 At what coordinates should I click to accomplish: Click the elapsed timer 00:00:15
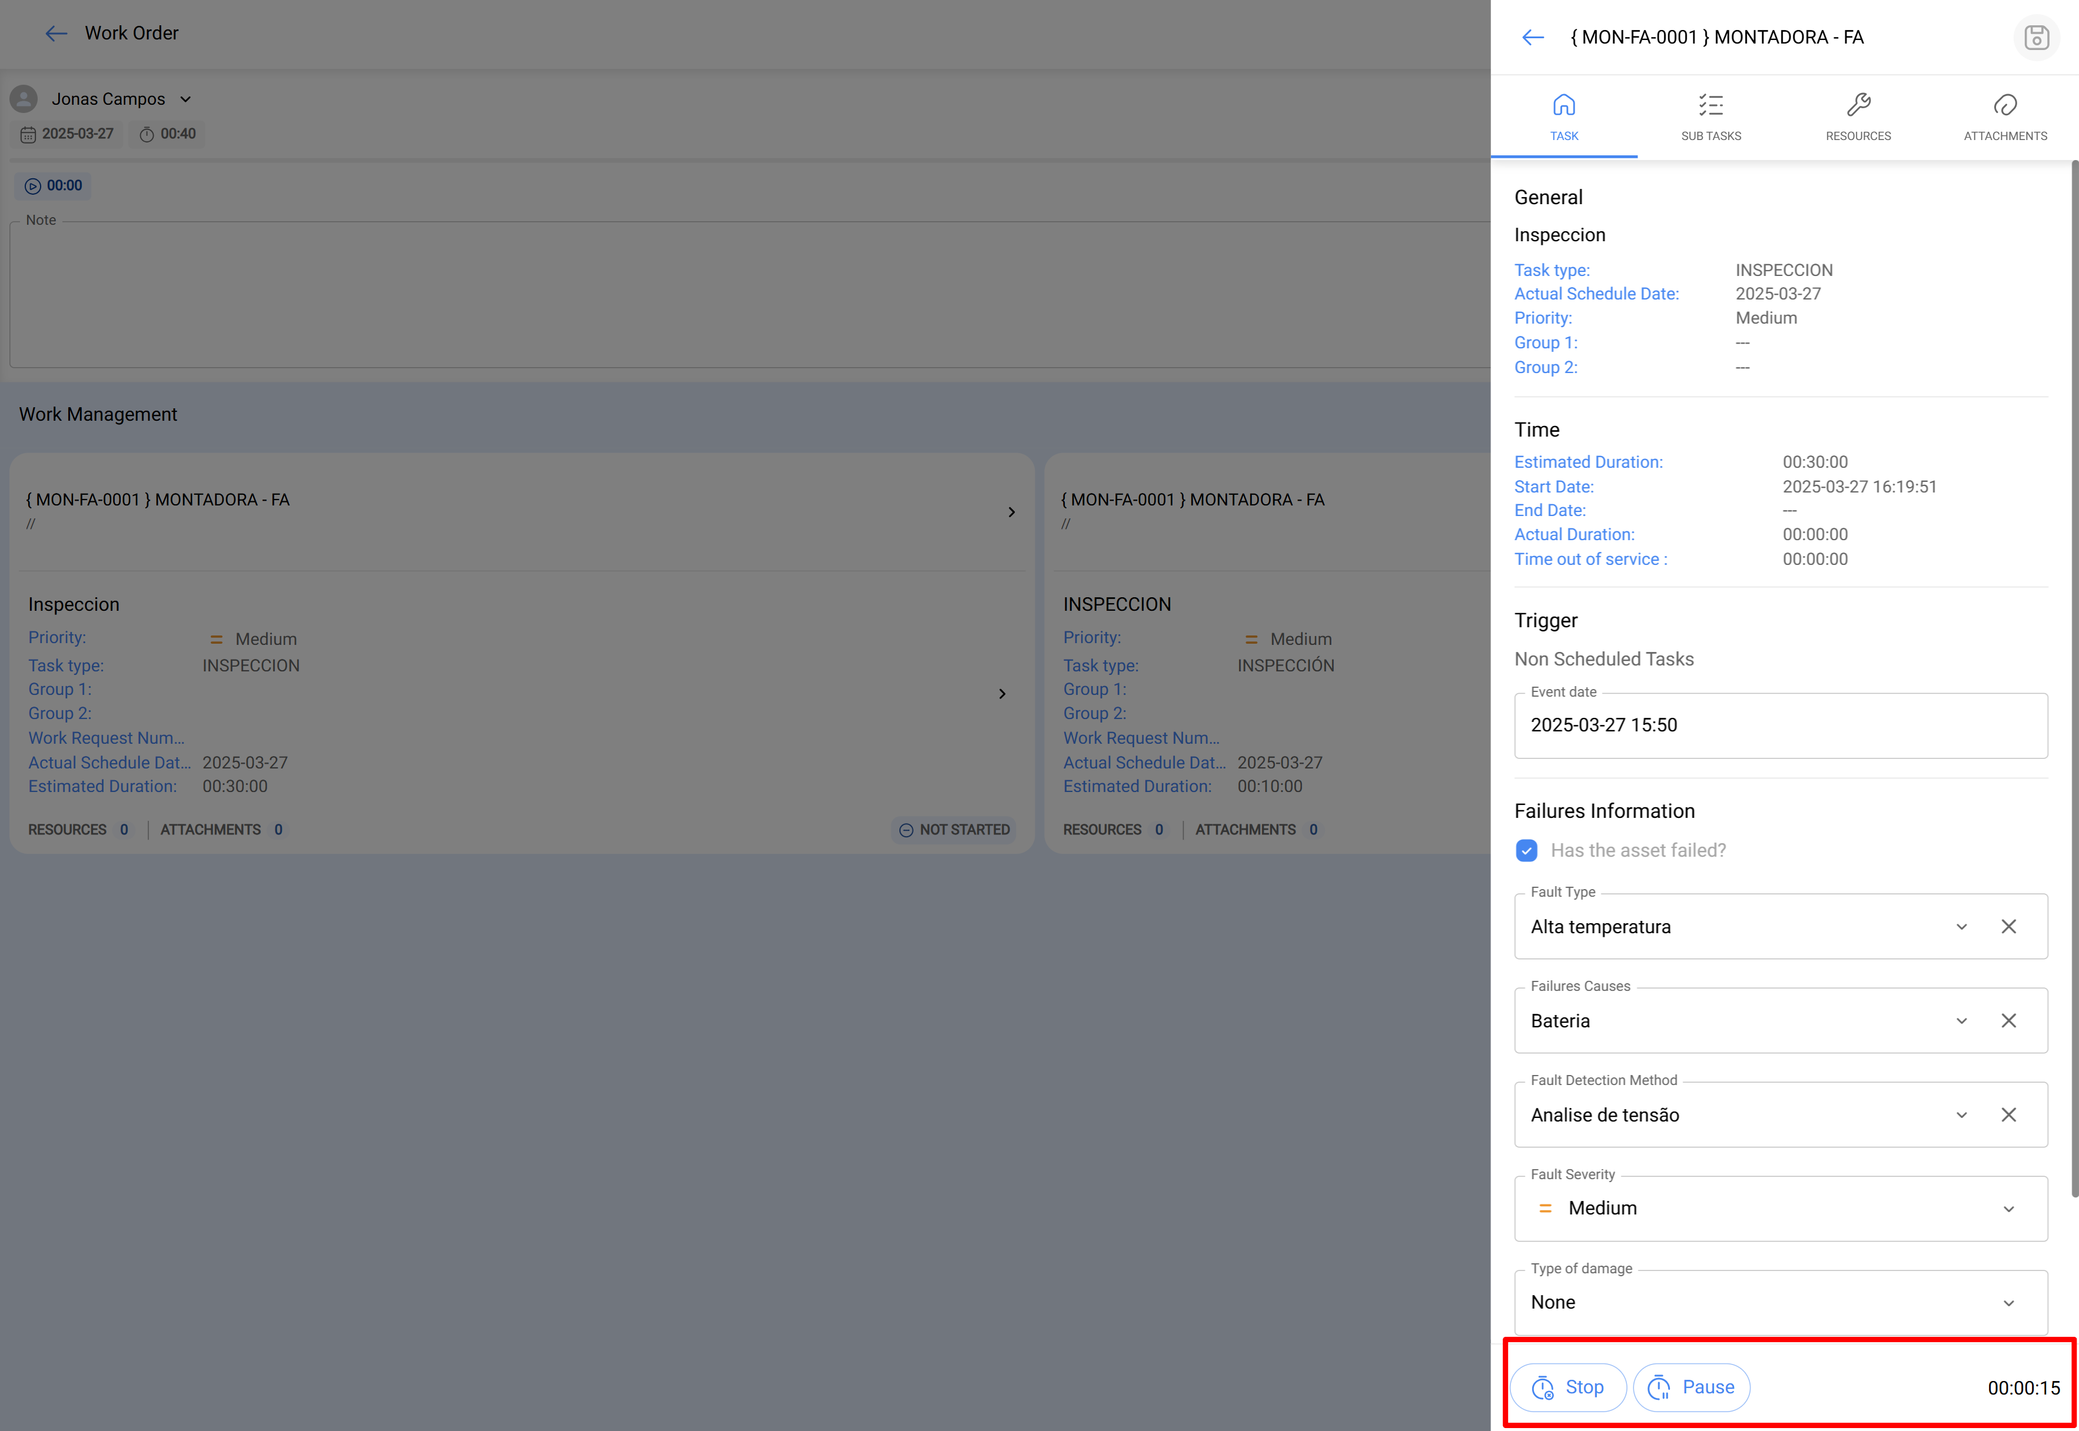coord(2024,1389)
